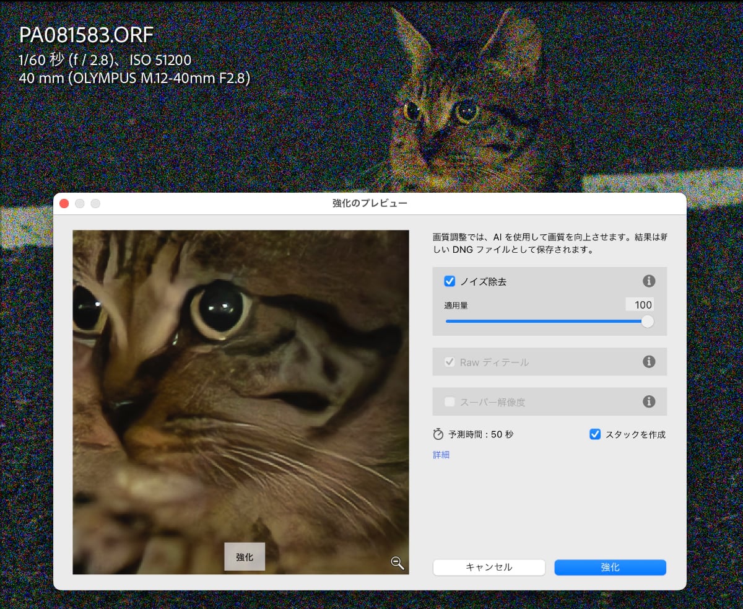Click the dialog's gray minimize button
Image resolution: width=743 pixels, height=609 pixels.
(x=80, y=204)
